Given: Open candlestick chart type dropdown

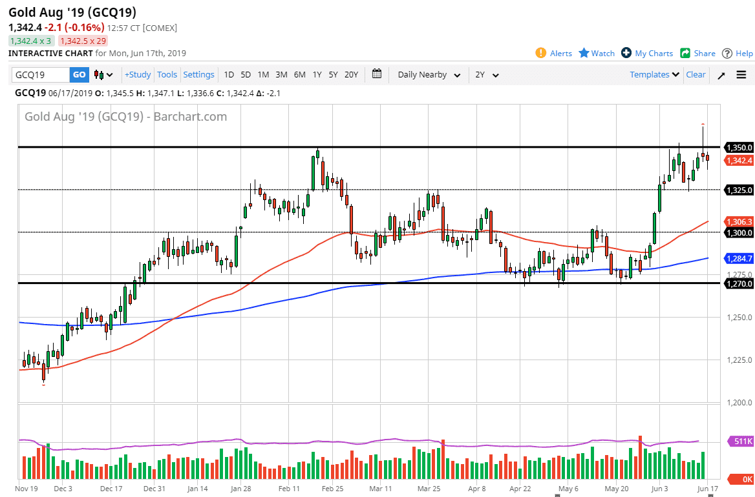Looking at the screenshot, I should [x=103, y=75].
